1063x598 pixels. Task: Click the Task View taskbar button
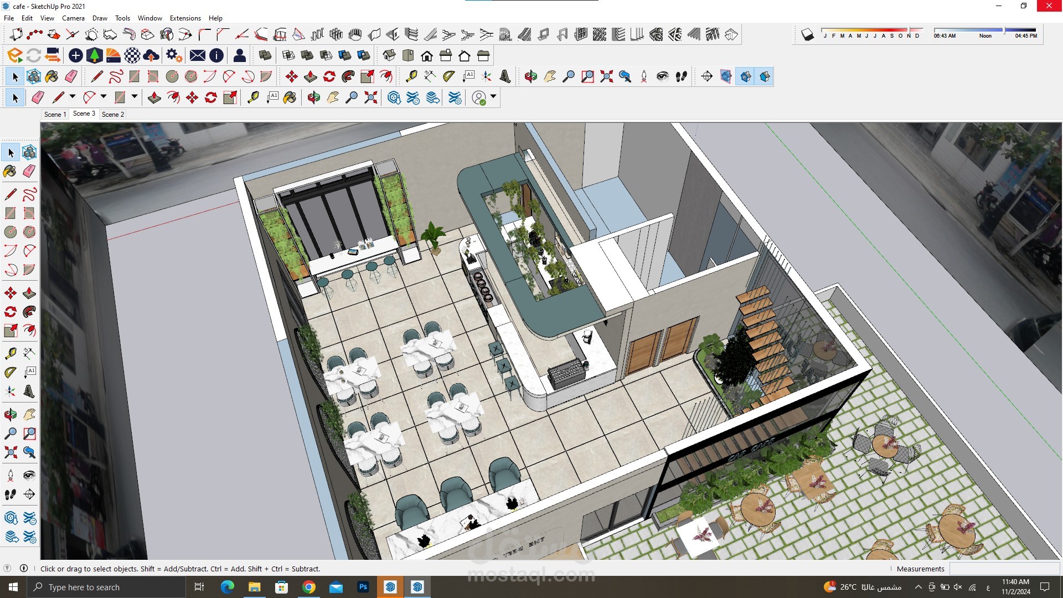(199, 587)
